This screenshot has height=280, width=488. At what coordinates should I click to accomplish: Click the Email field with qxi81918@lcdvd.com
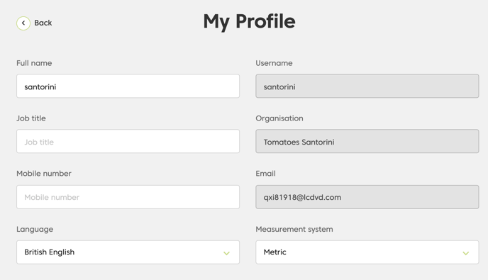point(367,197)
